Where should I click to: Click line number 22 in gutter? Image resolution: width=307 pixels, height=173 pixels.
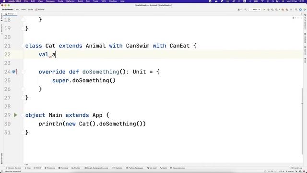pyautogui.click(x=8, y=54)
